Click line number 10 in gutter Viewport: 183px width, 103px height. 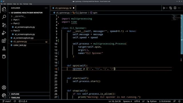(x=56, y=44)
